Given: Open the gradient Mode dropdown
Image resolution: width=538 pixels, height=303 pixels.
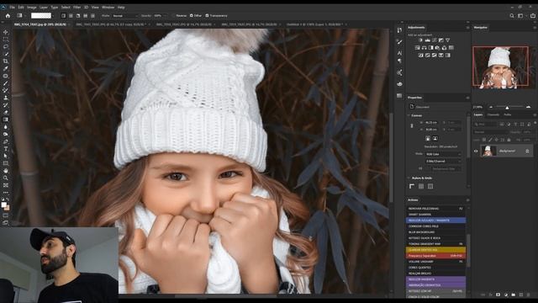Looking at the screenshot, I should coord(125,16).
